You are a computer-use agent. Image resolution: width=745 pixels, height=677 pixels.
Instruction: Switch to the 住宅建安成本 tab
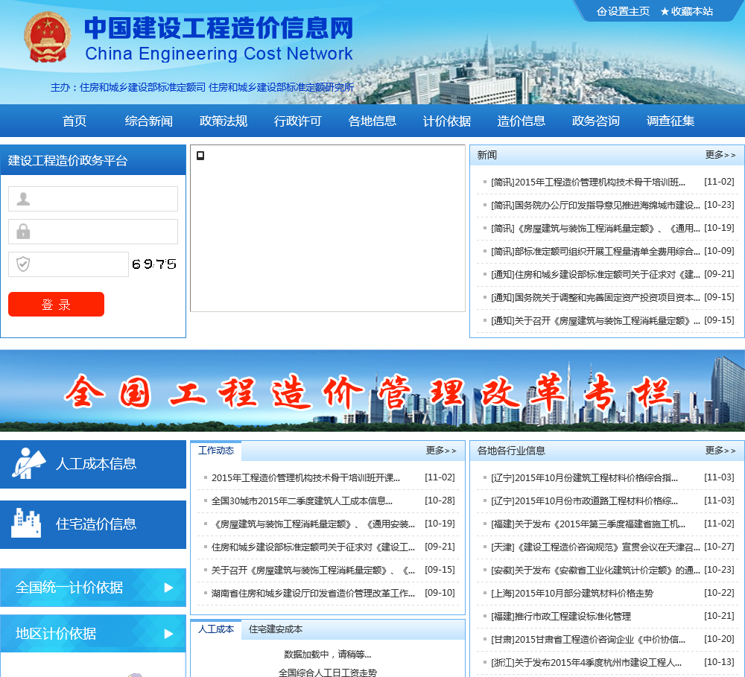276,629
